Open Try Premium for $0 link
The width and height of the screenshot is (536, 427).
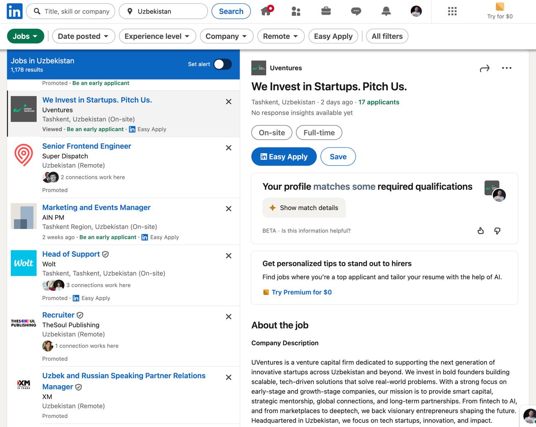click(301, 292)
